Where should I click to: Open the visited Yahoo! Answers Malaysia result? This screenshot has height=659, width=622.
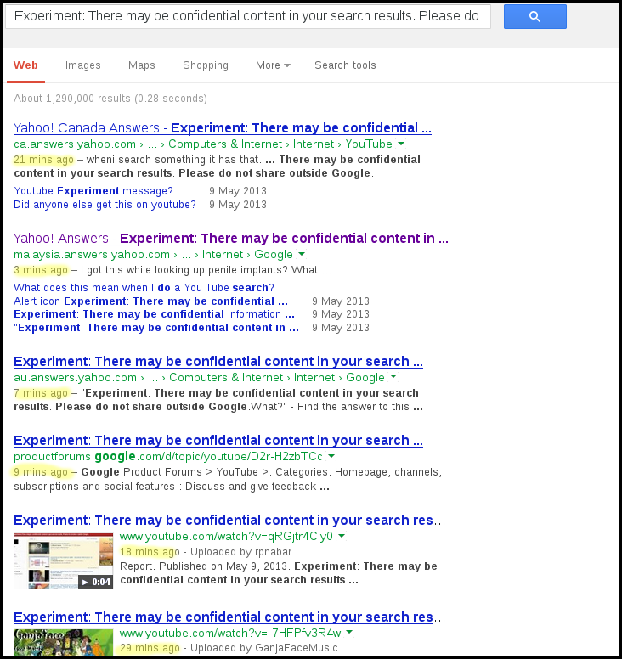231,239
